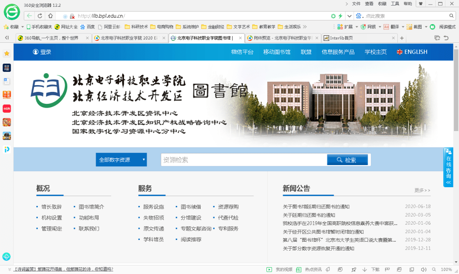Image resolution: width=459 pixels, height=274 pixels.
Task: Switch to the Interlib首页 tab
Action: click(x=338, y=38)
